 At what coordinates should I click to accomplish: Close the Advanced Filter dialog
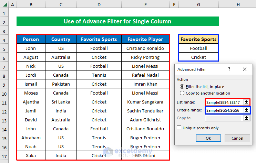click(245, 69)
